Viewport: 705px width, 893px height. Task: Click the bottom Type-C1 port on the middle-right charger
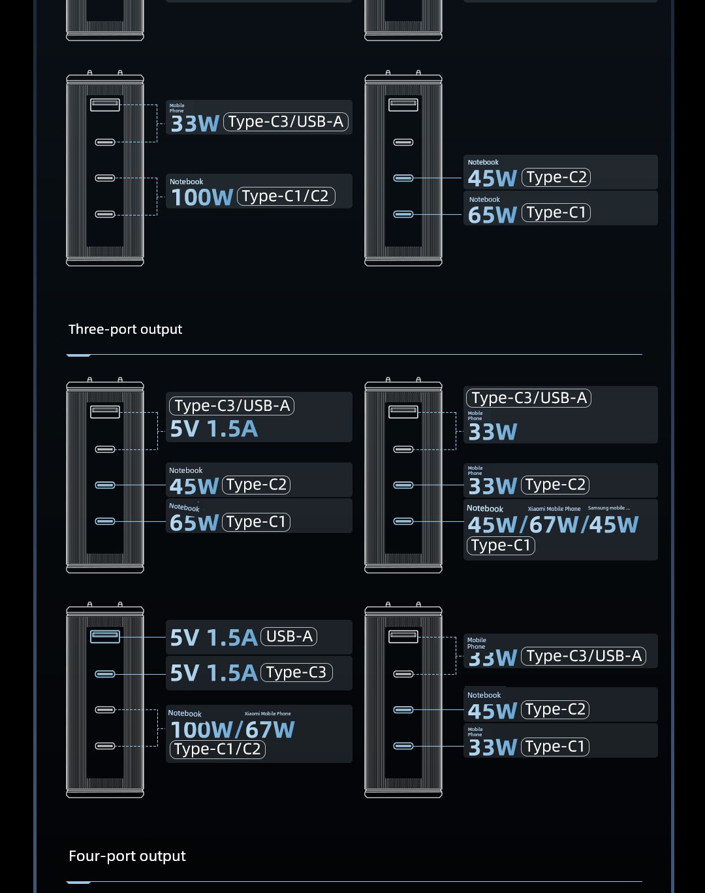click(x=403, y=521)
